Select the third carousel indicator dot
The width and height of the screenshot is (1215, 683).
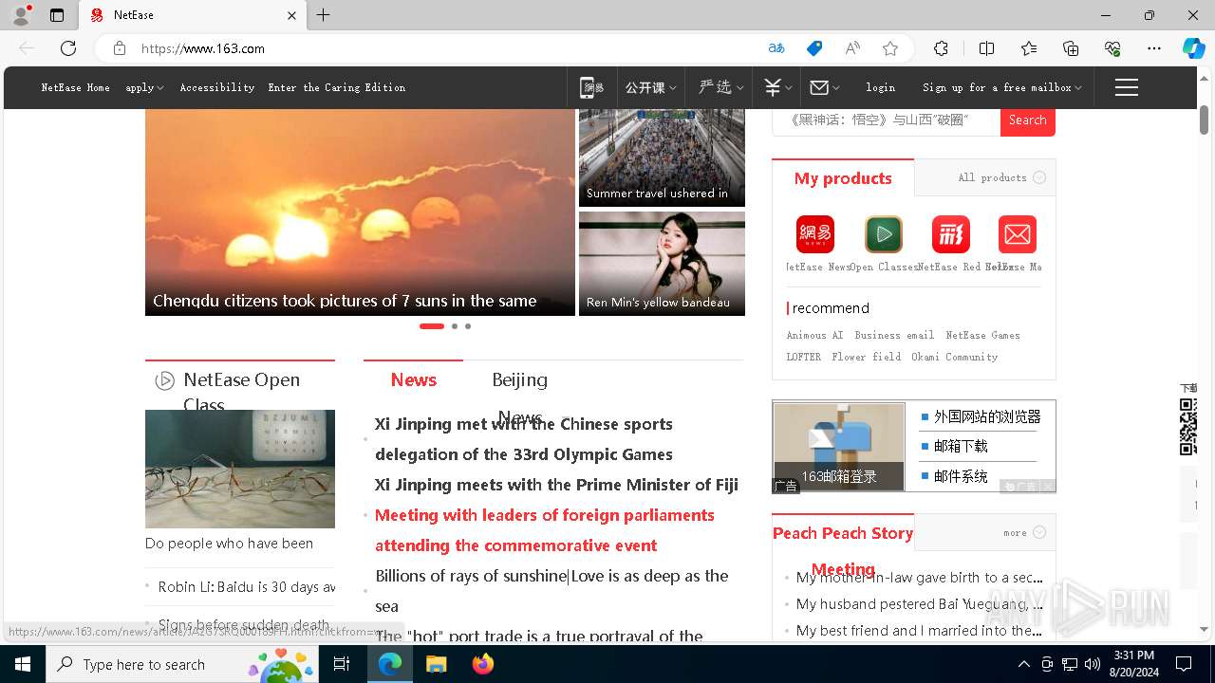(x=468, y=326)
